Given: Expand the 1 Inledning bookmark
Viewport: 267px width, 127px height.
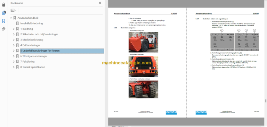Looking at the screenshot, I should click(x=14, y=29).
